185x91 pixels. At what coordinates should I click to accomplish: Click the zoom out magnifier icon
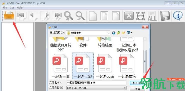(80, 16)
